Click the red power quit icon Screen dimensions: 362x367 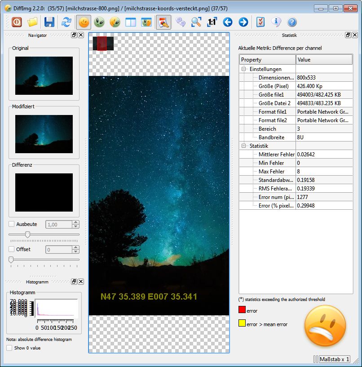pos(17,22)
